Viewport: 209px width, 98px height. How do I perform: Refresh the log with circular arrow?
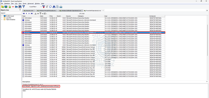(x=50, y=7)
